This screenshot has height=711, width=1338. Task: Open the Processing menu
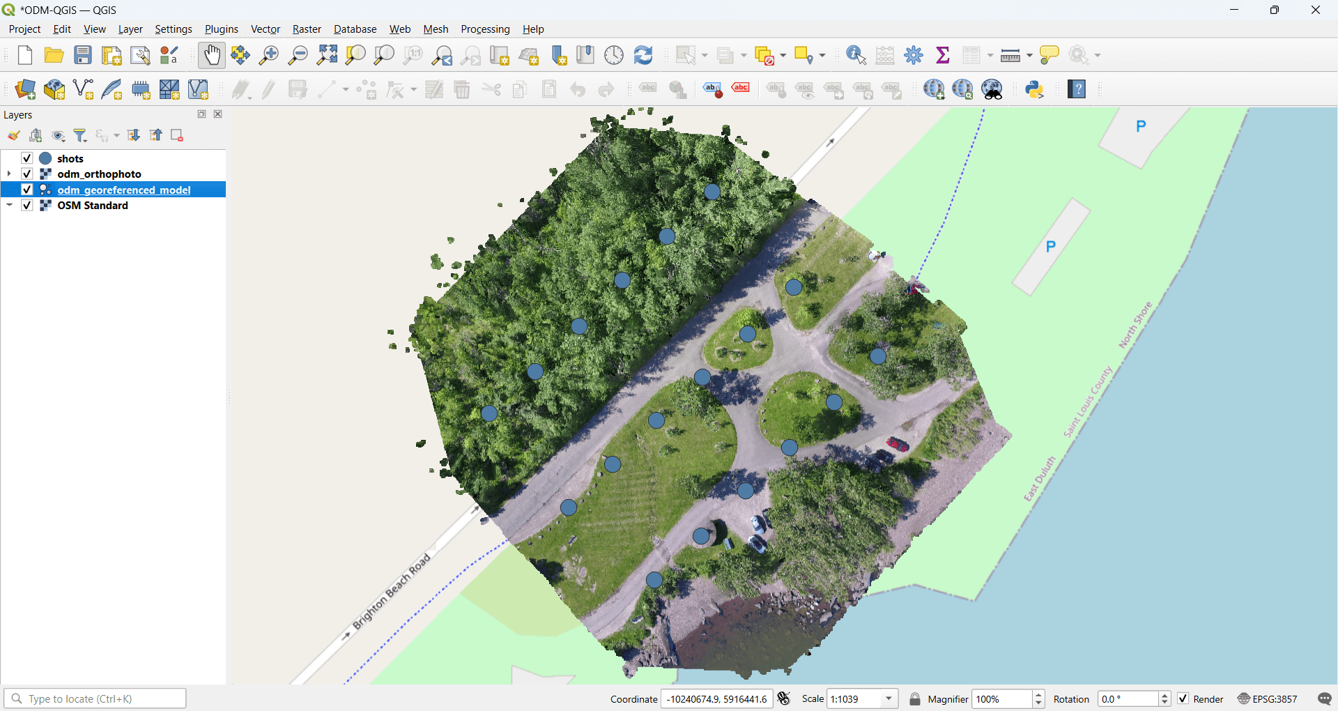pos(485,29)
